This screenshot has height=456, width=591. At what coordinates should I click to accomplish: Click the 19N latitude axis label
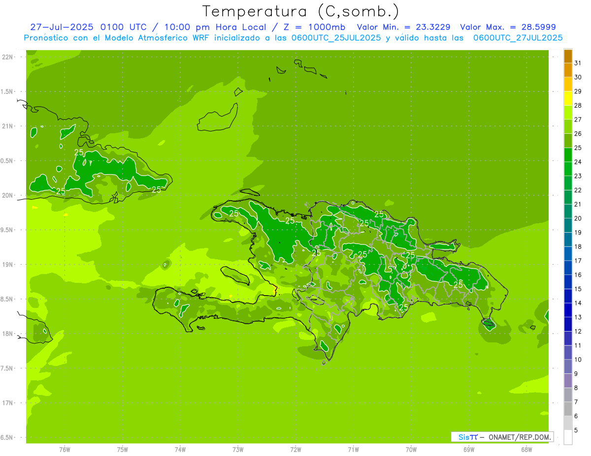tap(8, 264)
